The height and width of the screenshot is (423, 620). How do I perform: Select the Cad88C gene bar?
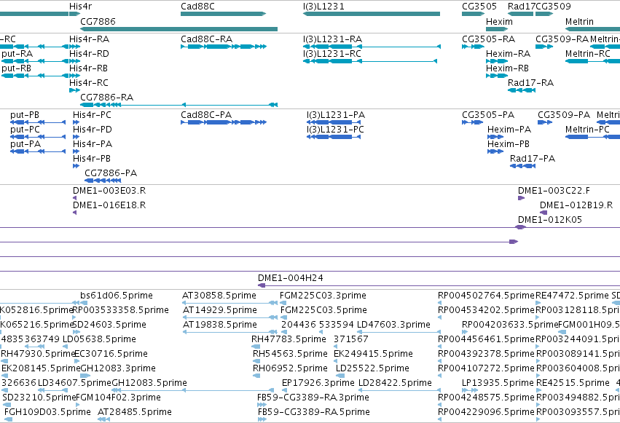click(224, 14)
